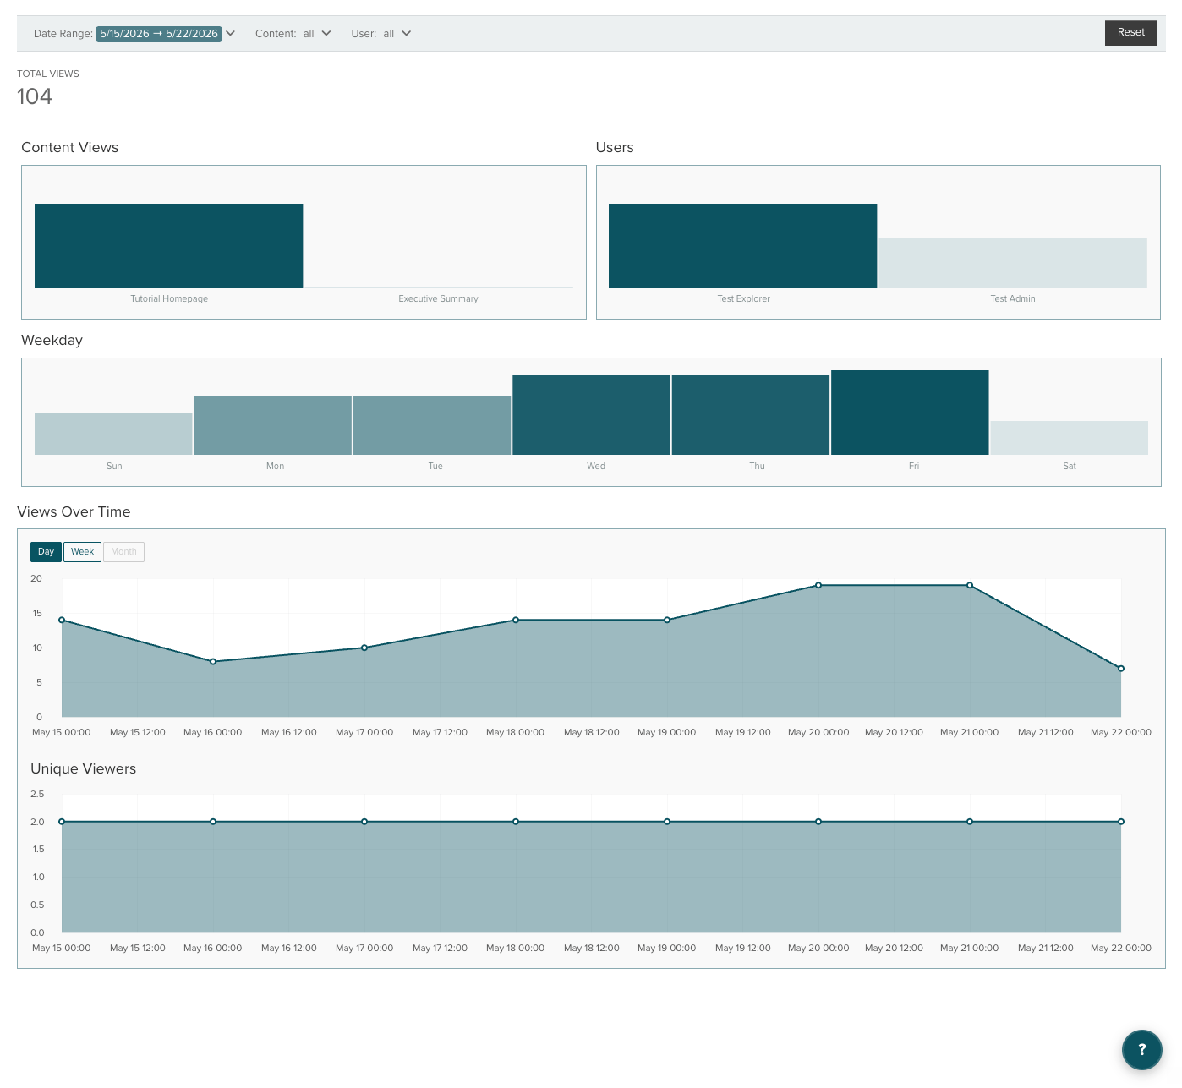The height and width of the screenshot is (1088, 1182).
Task: Click May 18 point in Unique Viewers chart
Action: point(516,822)
